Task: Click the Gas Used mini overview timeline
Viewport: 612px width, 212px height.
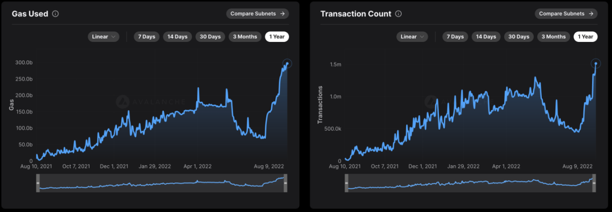Action: pyautogui.click(x=162, y=183)
